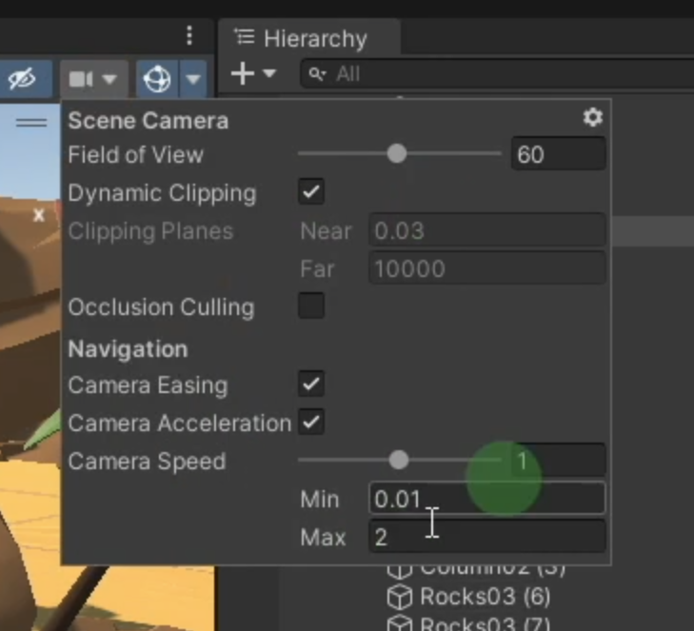Open Scene Camera gear options
This screenshot has height=631, width=694.
pyautogui.click(x=593, y=118)
